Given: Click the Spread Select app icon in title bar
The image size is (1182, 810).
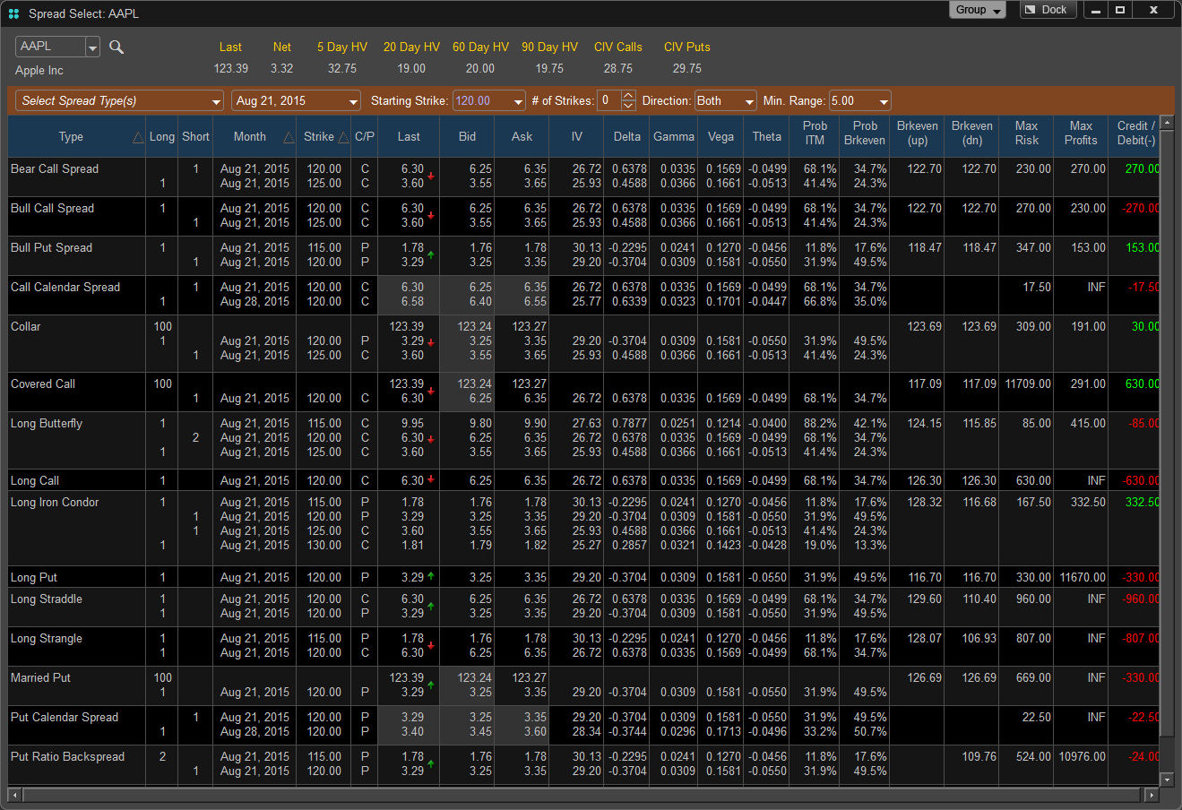Looking at the screenshot, I should pyautogui.click(x=13, y=13).
